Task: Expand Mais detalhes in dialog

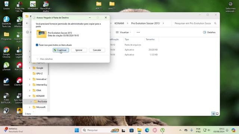Action: point(44,59)
